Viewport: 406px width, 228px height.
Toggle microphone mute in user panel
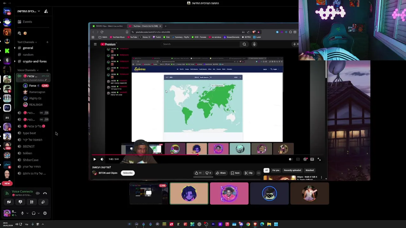[22, 213]
